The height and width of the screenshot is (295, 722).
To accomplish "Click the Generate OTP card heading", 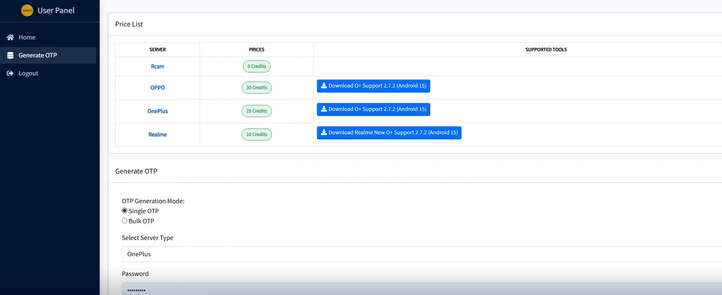I will pos(136,171).
